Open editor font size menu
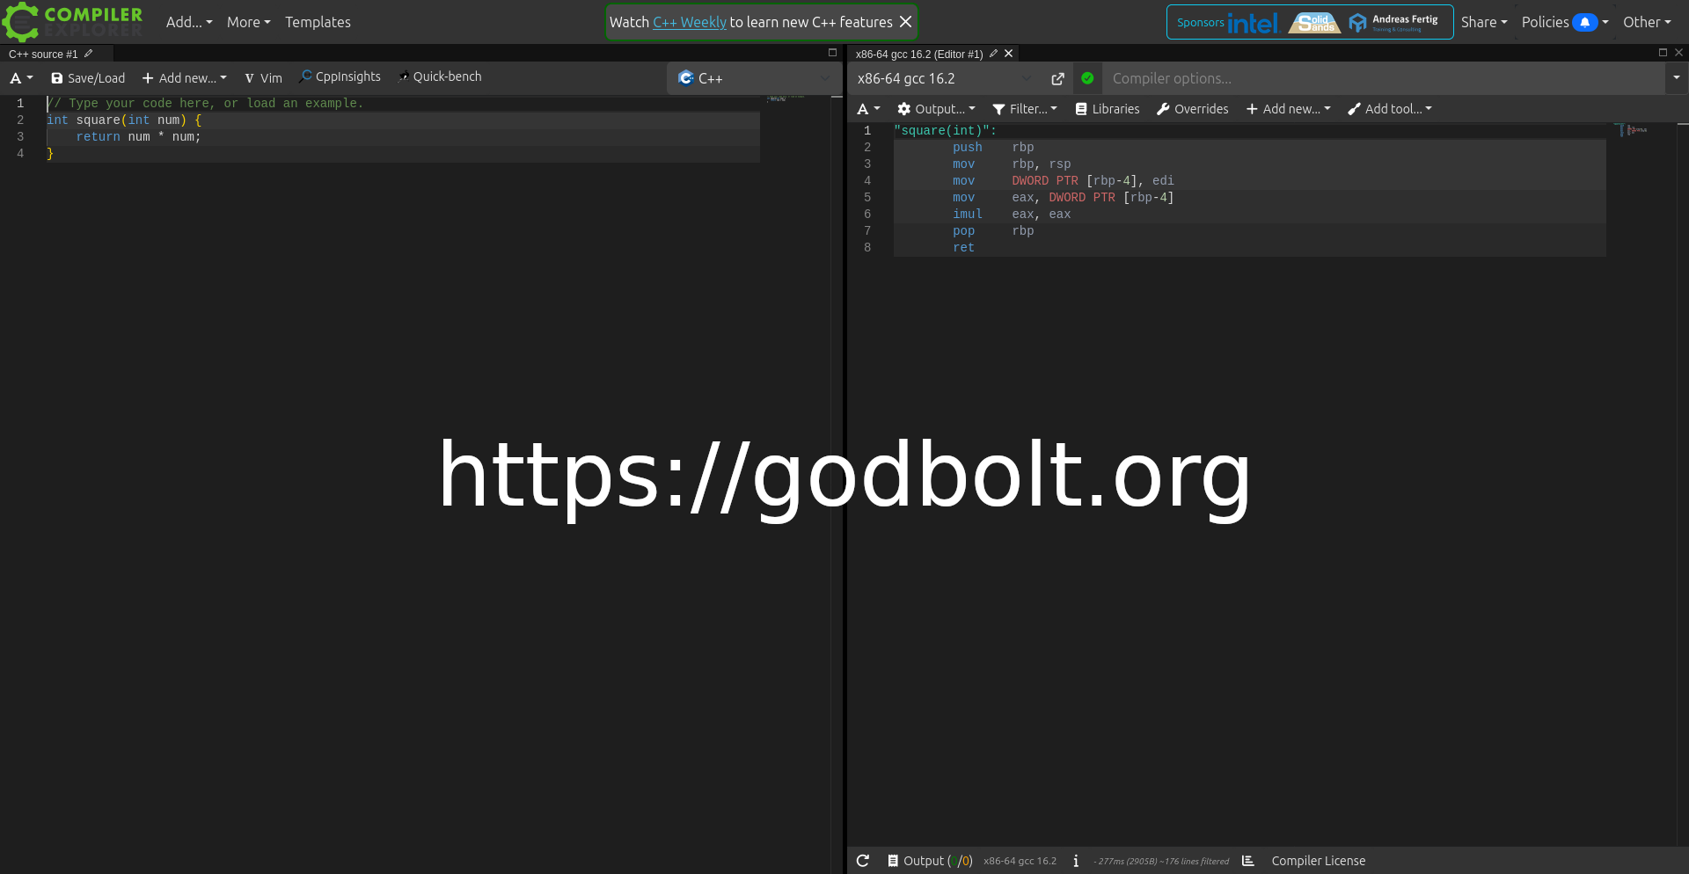Image resolution: width=1689 pixels, height=874 pixels. [x=21, y=78]
